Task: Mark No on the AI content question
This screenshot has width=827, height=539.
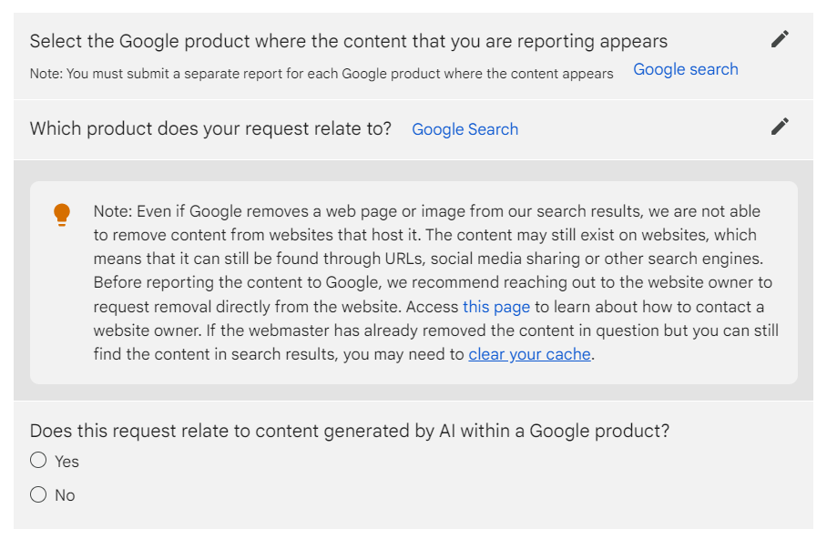Action: pos(37,494)
